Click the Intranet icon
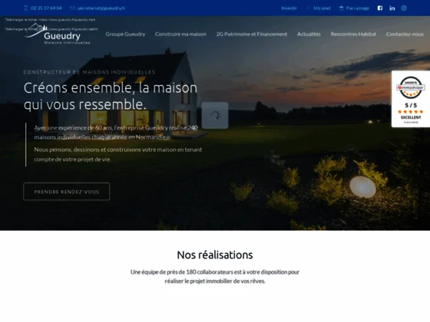The height and width of the screenshot is (322, 430). coord(308,8)
